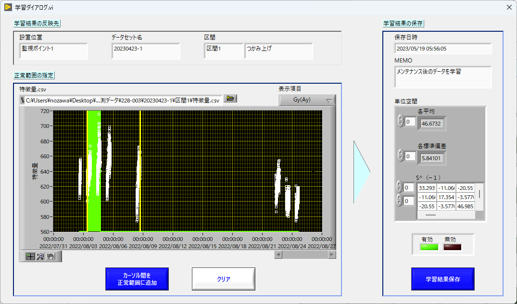Click the graph horizontal scrollbar right arrow

332,255
